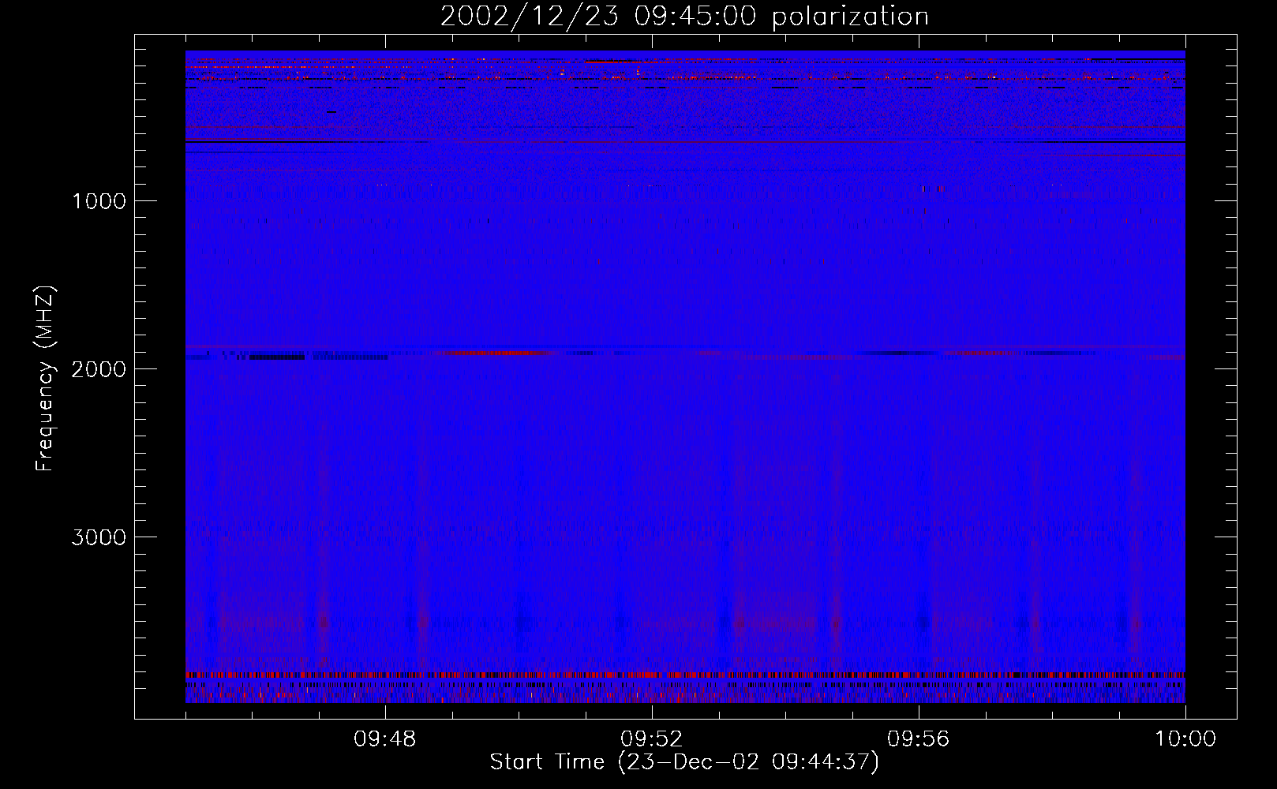Click the 09:56 time tick label

pos(919,739)
